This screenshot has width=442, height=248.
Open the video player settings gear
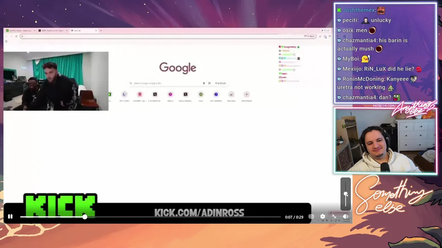tap(323, 217)
